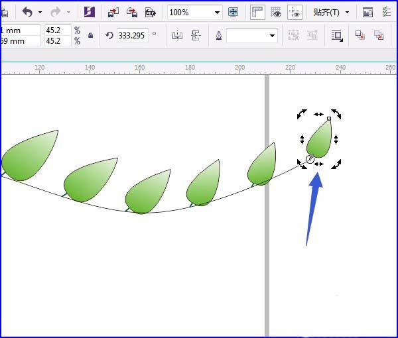The width and height of the screenshot is (398, 338).
Task: Open the redo history dropdown arrow
Action: coord(68,12)
